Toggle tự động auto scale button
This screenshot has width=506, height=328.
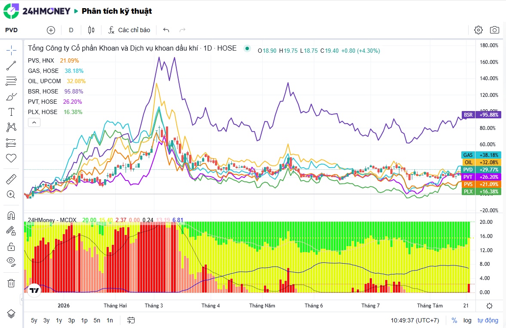(x=488, y=320)
